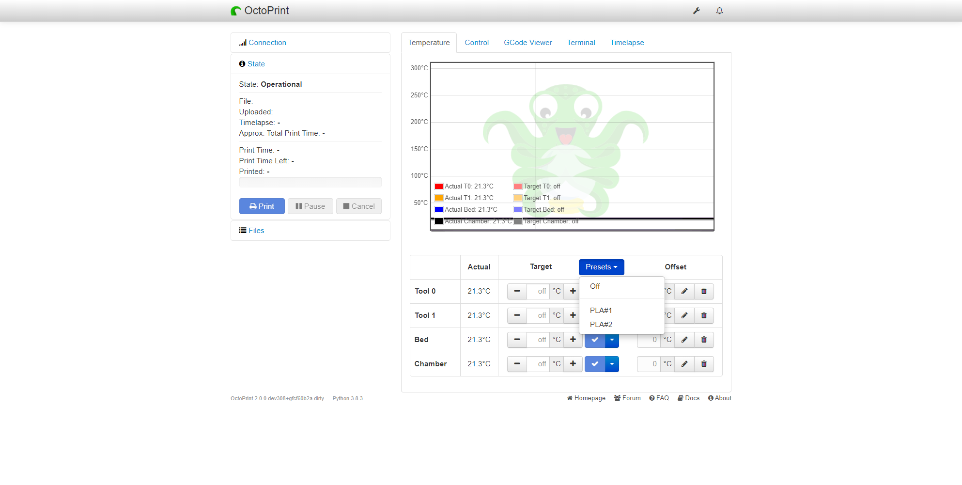Increase the Tool 1 target temperature
962x485 pixels.
tap(573, 315)
